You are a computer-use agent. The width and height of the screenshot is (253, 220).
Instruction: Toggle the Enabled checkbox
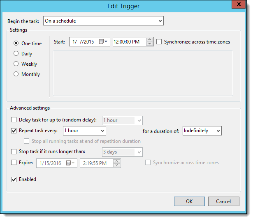pos(14,179)
